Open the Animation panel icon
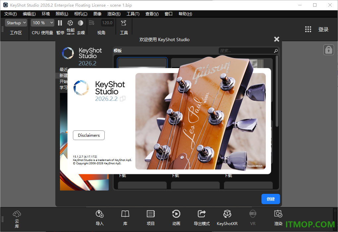Viewport: 338px width, 232px height. click(x=176, y=214)
